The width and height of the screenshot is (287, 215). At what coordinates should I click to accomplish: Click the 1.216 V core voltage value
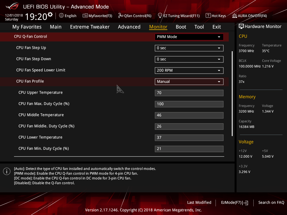pyautogui.click(x=268, y=66)
